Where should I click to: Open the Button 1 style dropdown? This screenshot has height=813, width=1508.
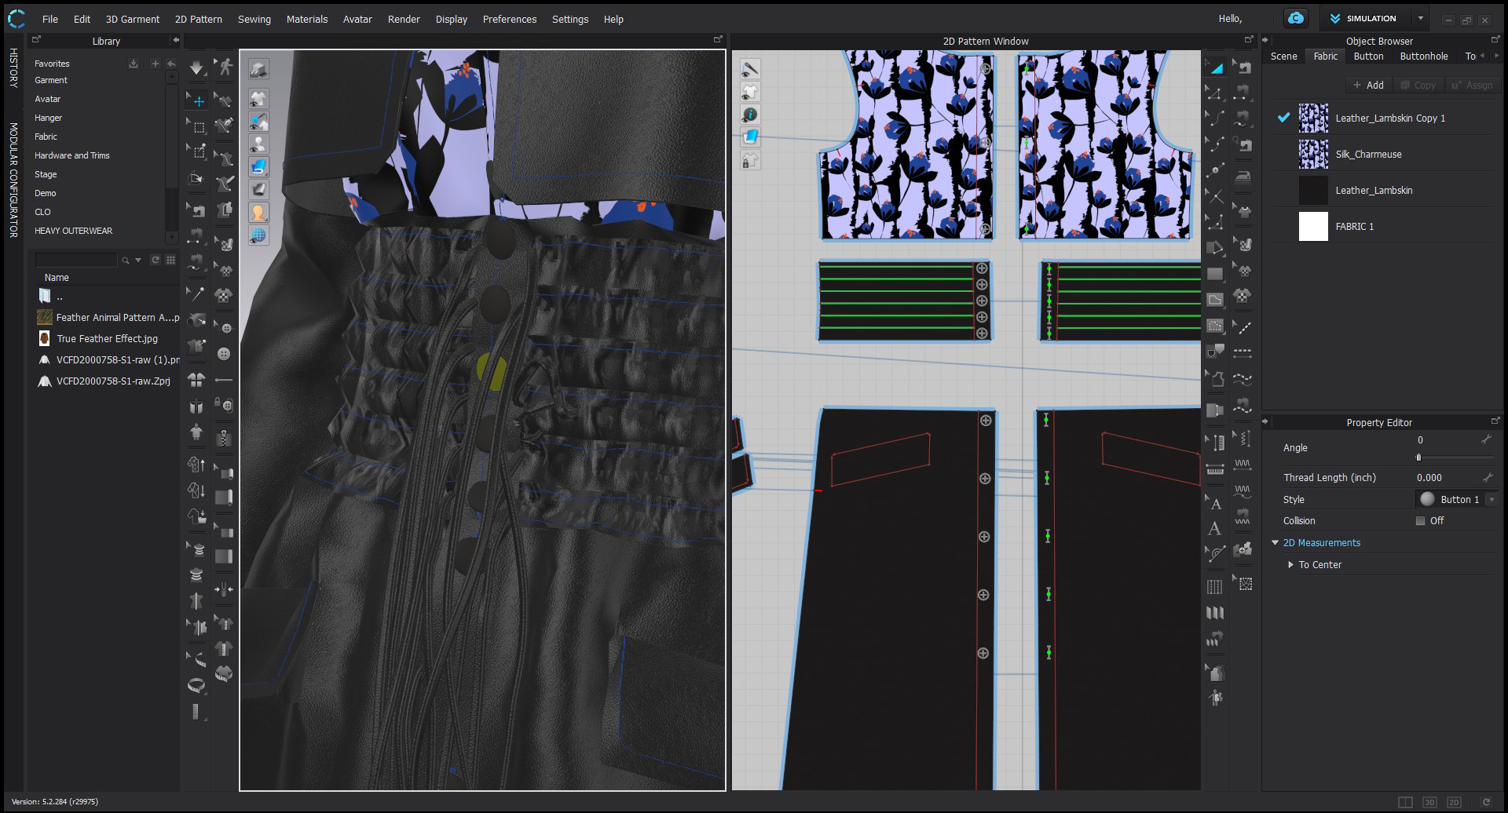[1491, 499]
